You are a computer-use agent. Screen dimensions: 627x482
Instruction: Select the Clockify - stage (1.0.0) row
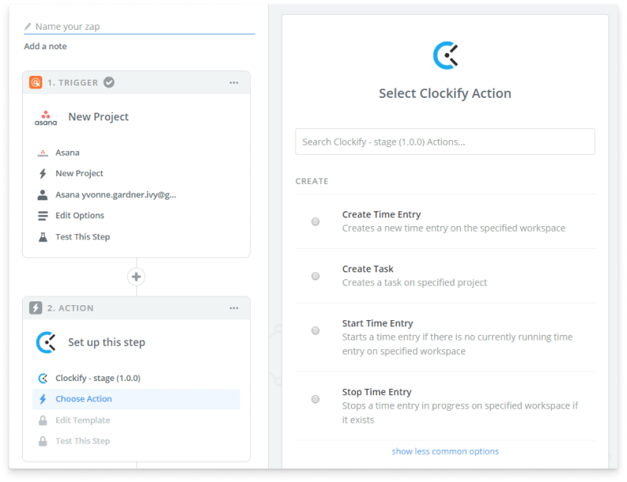coord(136,378)
